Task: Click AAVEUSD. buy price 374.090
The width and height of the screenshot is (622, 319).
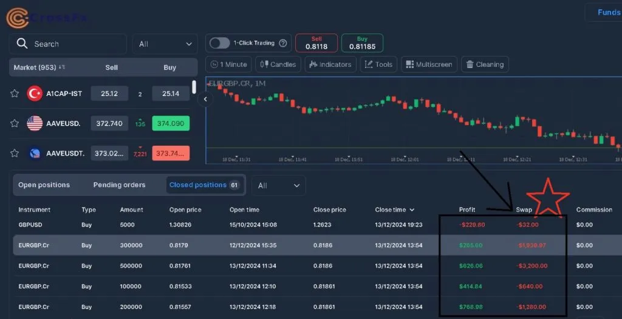Action: tap(171, 123)
